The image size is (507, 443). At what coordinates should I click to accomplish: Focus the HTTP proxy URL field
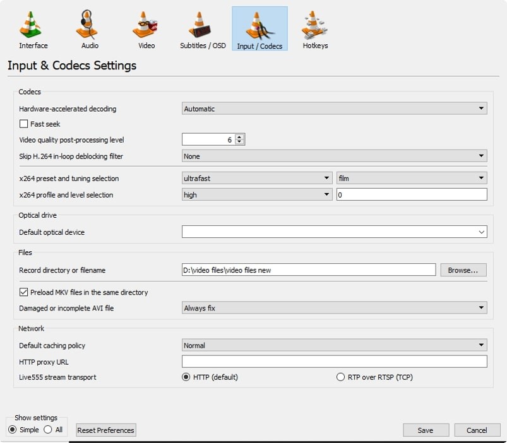[x=335, y=361]
